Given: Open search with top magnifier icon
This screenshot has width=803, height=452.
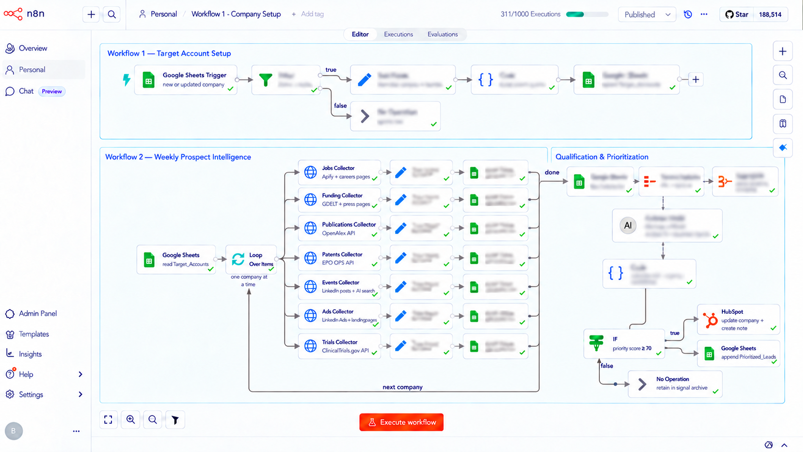Looking at the screenshot, I should [112, 14].
